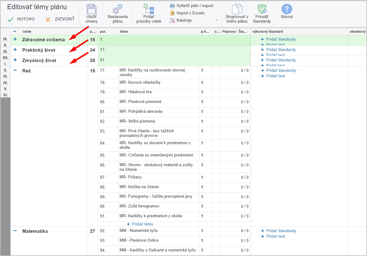
Task: Select topic MM - Numerické tyče
Action: (x=139, y=231)
